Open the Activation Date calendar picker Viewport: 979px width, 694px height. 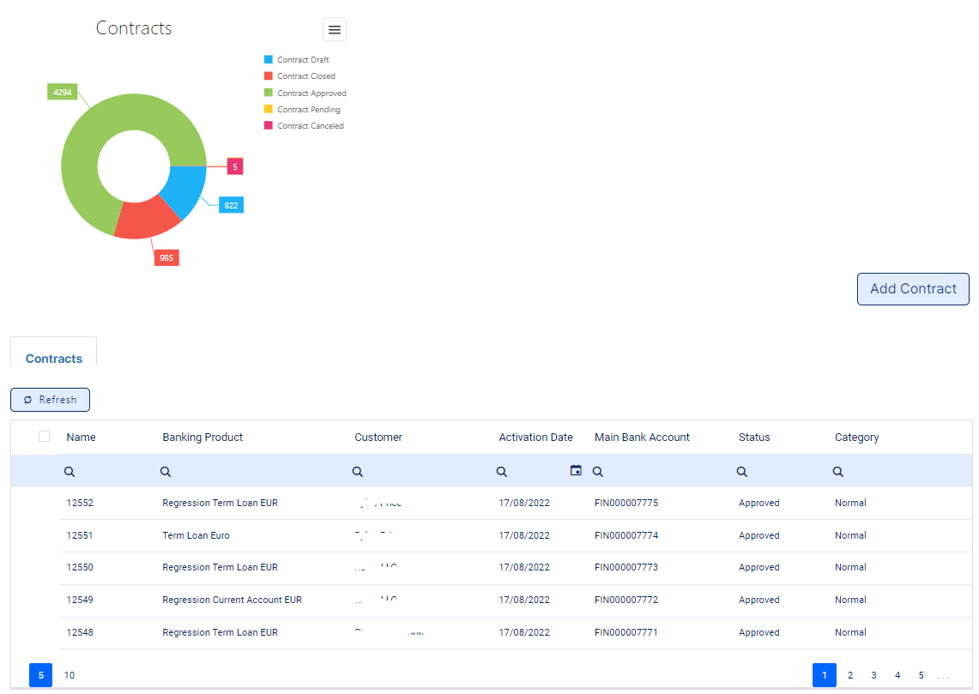pyautogui.click(x=576, y=471)
